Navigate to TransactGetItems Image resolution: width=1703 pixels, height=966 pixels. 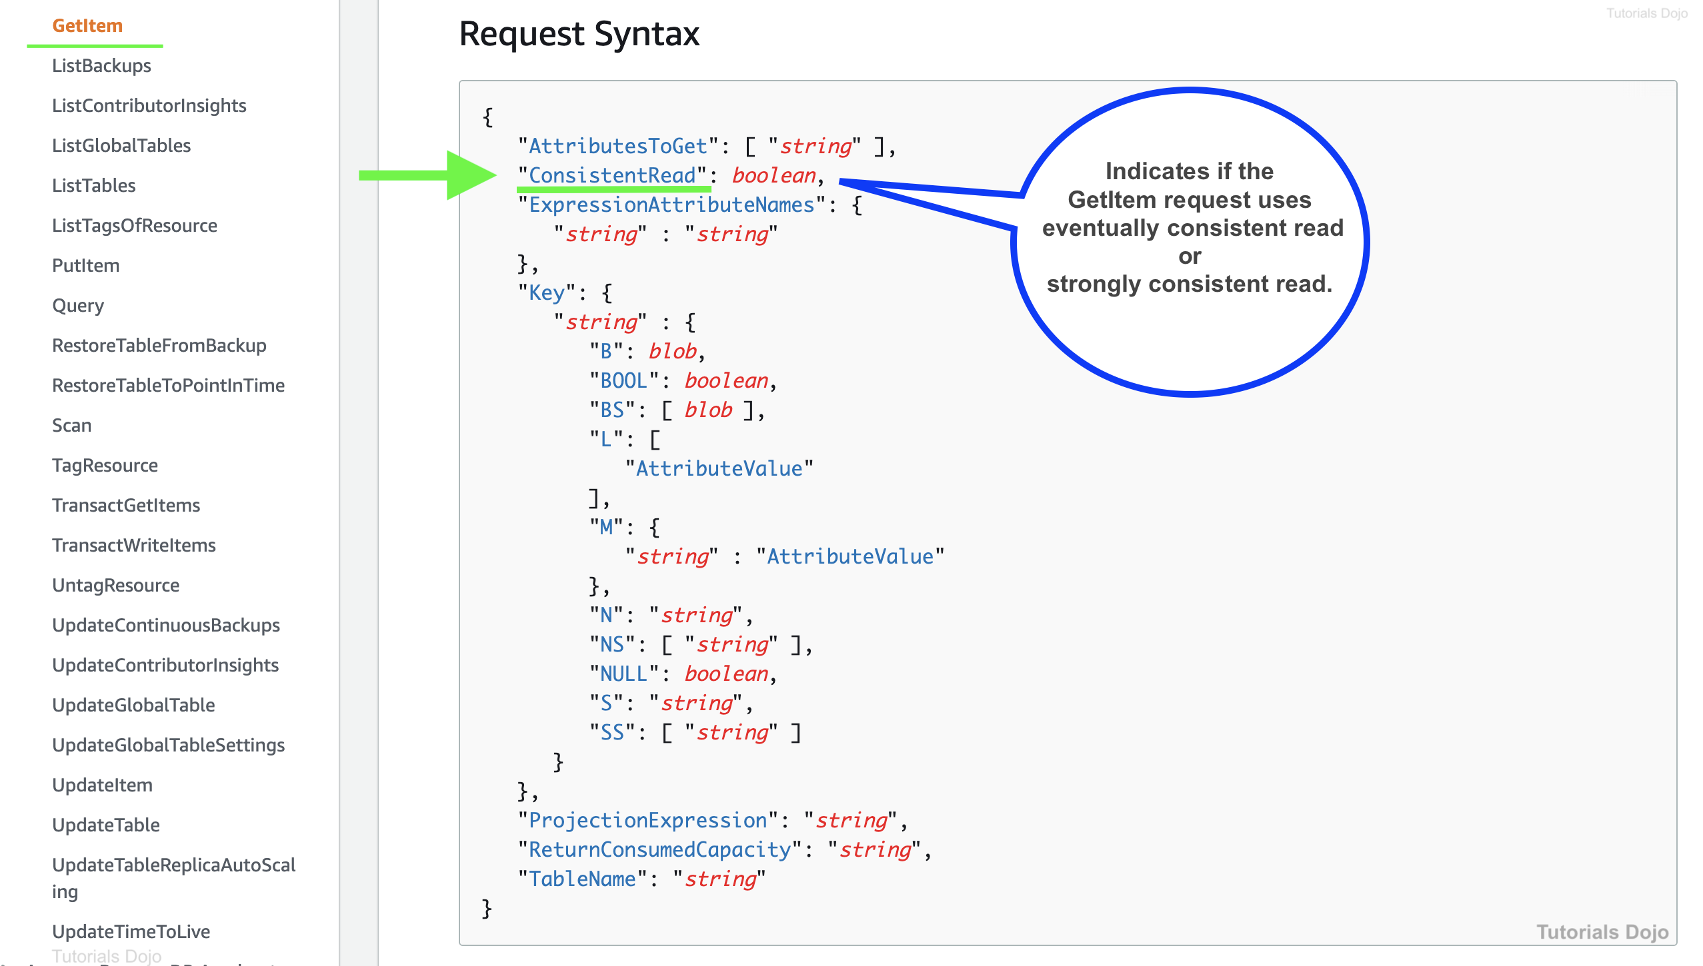tap(126, 505)
